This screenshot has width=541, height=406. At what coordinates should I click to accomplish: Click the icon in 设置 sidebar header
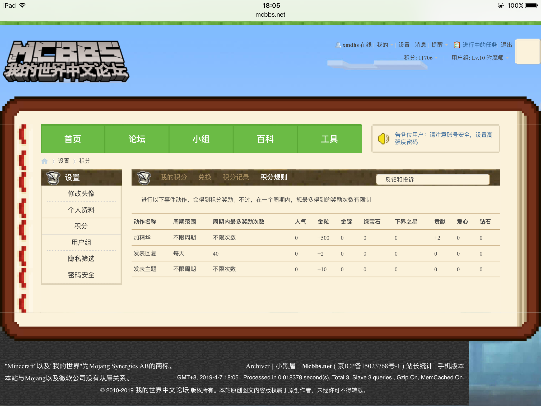[x=53, y=178]
